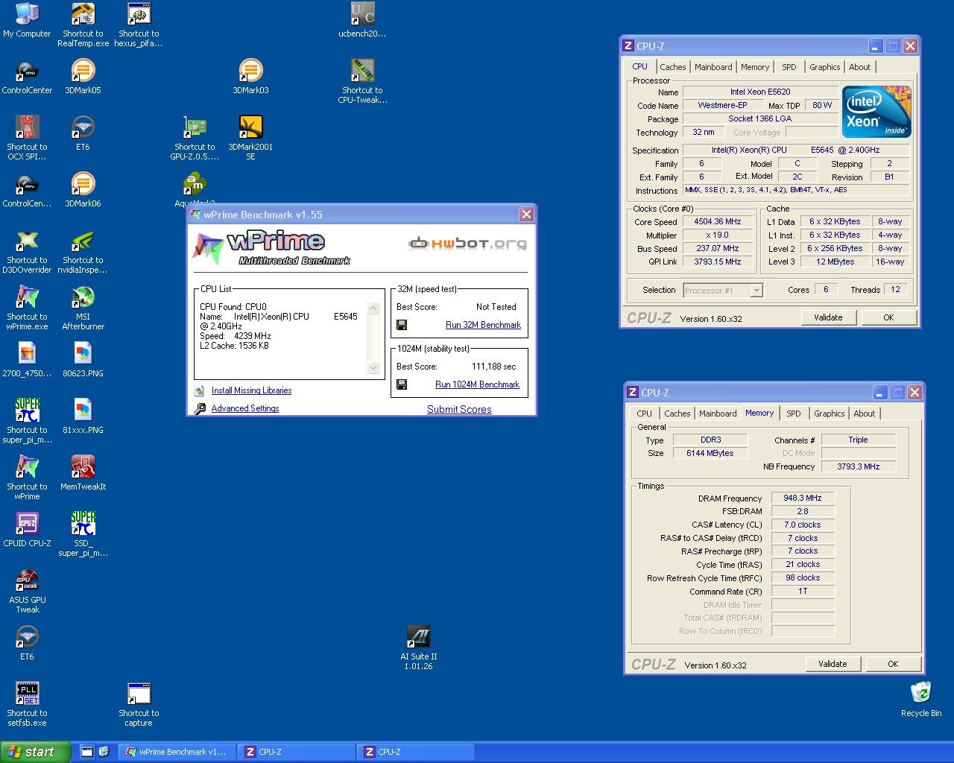This screenshot has width=954, height=763.
Task: Select first CPU-Z taskbar button
Action: click(x=297, y=752)
